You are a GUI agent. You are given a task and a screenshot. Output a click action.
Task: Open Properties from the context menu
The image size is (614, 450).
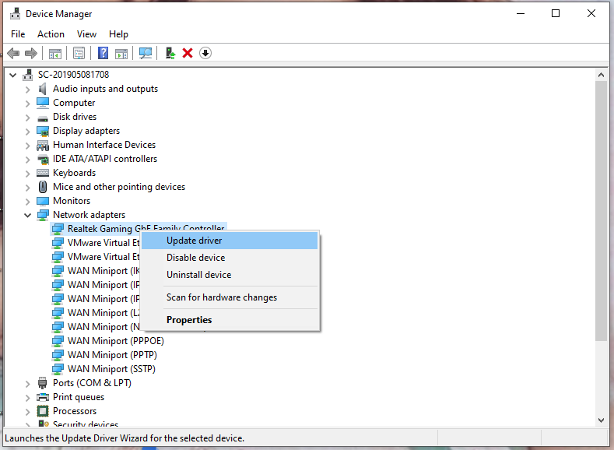pos(230,320)
